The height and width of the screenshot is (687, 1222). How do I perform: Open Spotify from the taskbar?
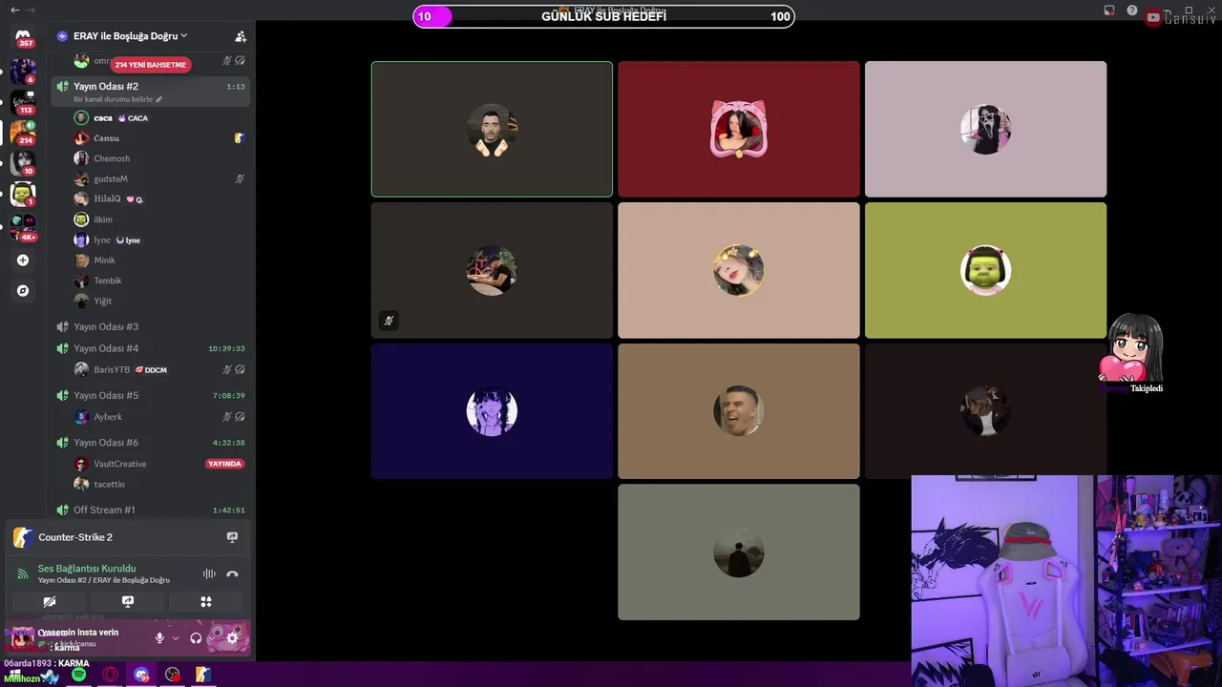coord(79,675)
